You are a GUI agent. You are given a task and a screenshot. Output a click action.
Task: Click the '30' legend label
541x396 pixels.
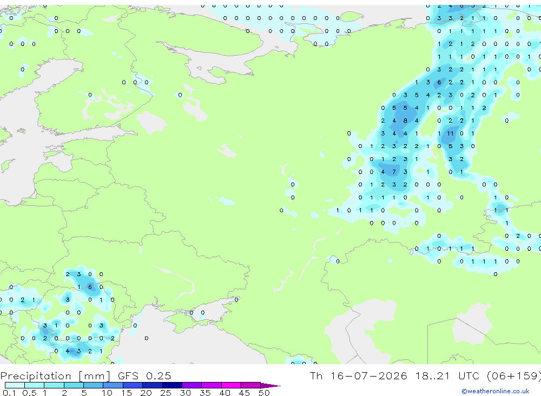coord(185,393)
